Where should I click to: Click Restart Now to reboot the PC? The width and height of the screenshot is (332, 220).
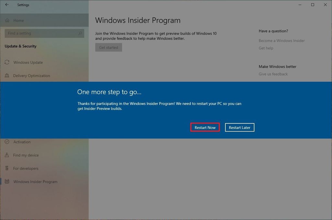tap(205, 127)
